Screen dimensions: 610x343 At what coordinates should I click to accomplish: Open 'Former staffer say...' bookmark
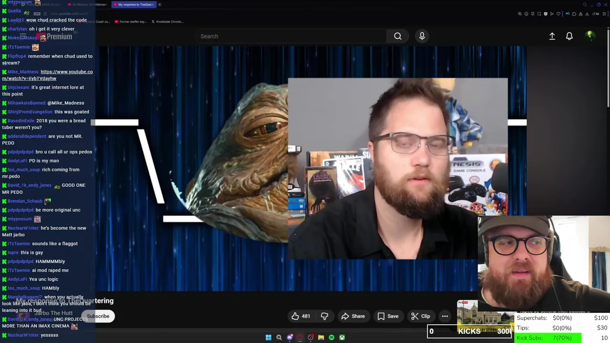(x=130, y=21)
